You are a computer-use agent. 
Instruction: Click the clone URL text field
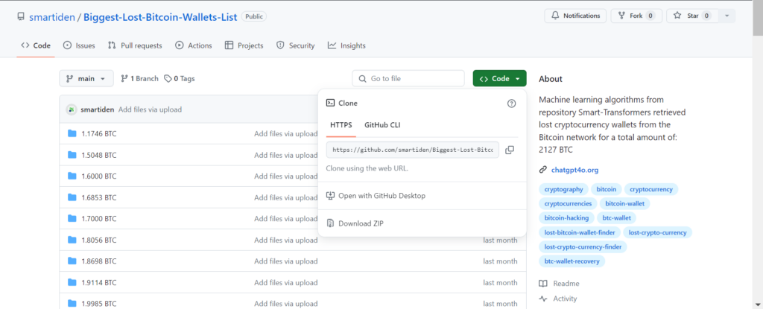(x=413, y=150)
